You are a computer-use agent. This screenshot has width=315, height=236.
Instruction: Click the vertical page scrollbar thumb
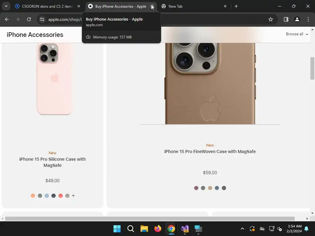pos(312,68)
